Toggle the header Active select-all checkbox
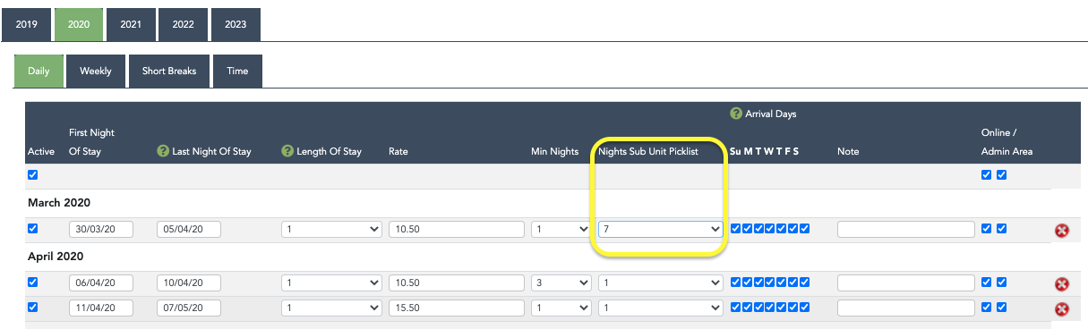Image resolution: width=1088 pixels, height=329 pixels. point(33,175)
